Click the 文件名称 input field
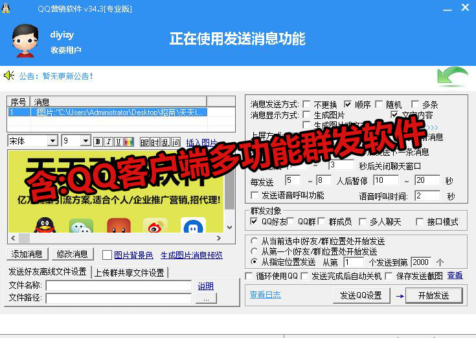476x338 pixels. pyautogui.click(x=119, y=285)
